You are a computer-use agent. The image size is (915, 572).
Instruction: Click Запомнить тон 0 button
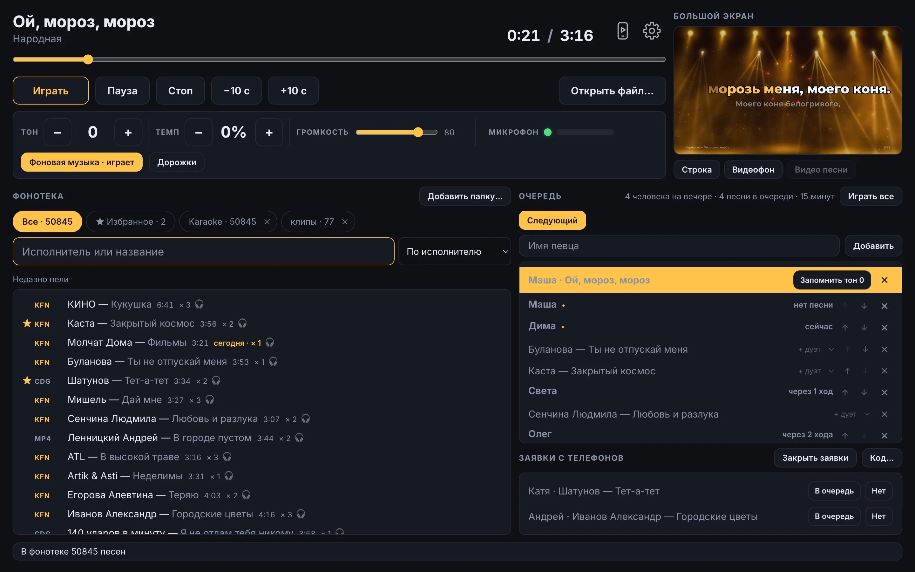tap(832, 280)
